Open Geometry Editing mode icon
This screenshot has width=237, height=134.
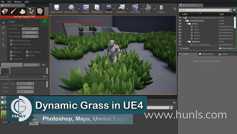click(40, 11)
